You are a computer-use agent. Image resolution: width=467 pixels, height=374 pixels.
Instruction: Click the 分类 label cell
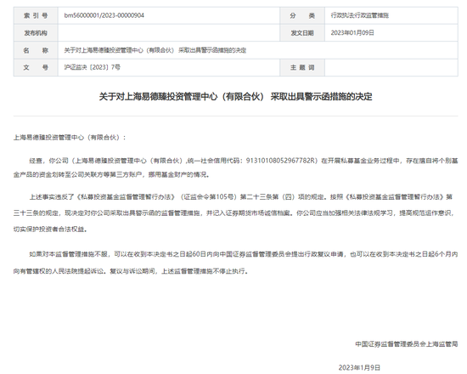pos(302,15)
